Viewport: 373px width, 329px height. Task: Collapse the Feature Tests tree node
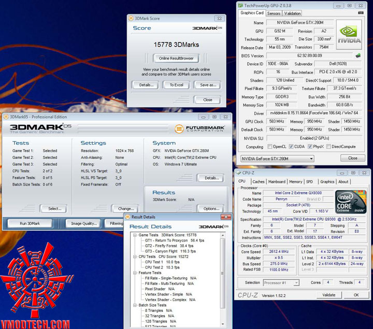point(135,273)
